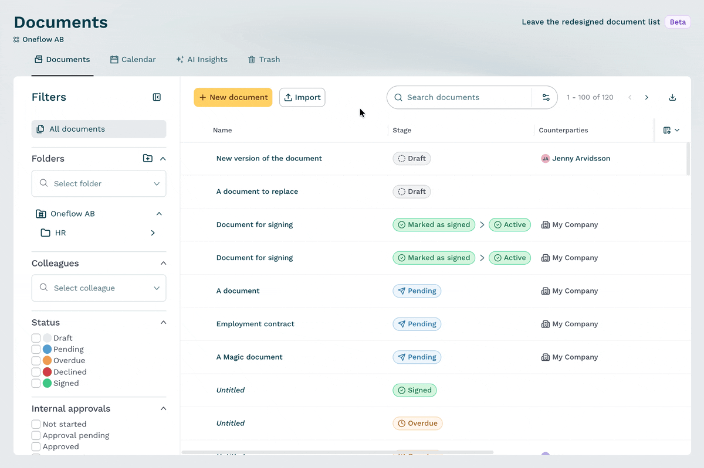Click the horizontal scrollbar below the table
Image resolution: width=704 pixels, height=468 pixels.
pos(338,452)
